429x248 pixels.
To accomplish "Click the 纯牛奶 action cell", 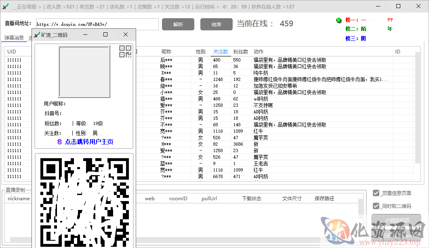I will (261, 73).
